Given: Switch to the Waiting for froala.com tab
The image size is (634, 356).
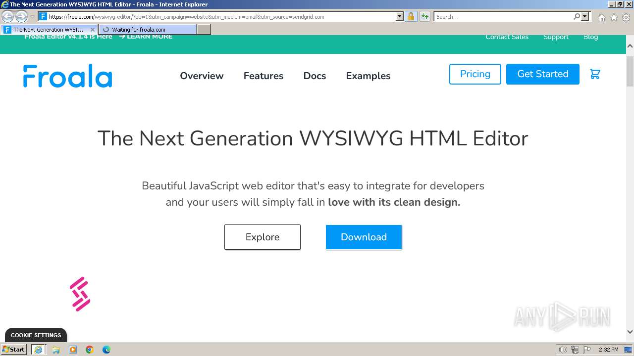Looking at the screenshot, I should (x=147, y=30).
